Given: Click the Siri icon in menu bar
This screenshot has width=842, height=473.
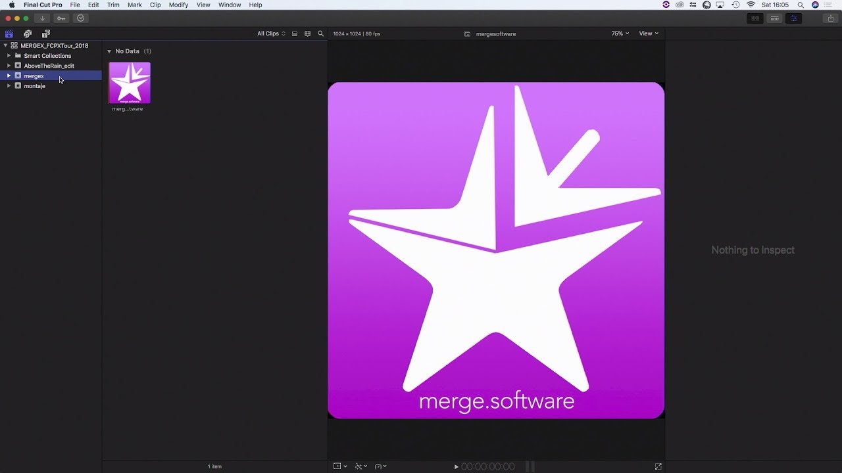Looking at the screenshot, I should (x=815, y=5).
